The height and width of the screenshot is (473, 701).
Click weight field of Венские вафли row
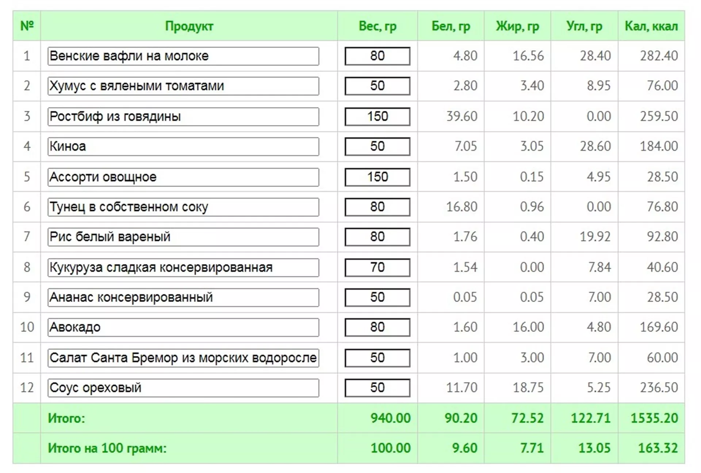coord(377,56)
